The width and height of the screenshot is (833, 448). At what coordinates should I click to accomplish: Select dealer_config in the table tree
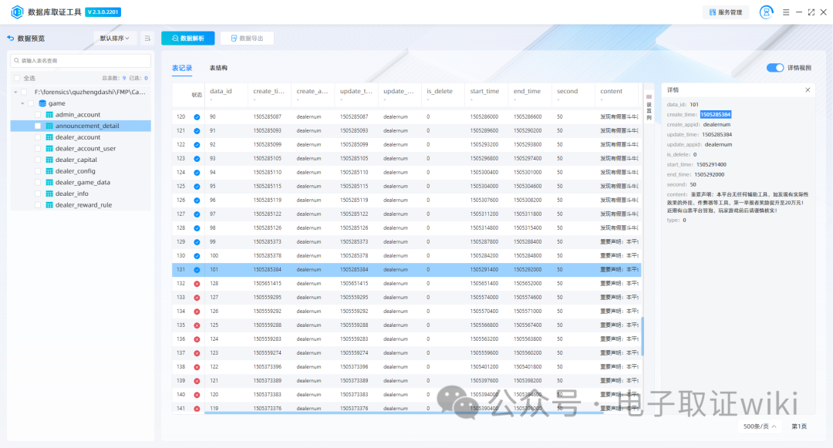point(76,171)
